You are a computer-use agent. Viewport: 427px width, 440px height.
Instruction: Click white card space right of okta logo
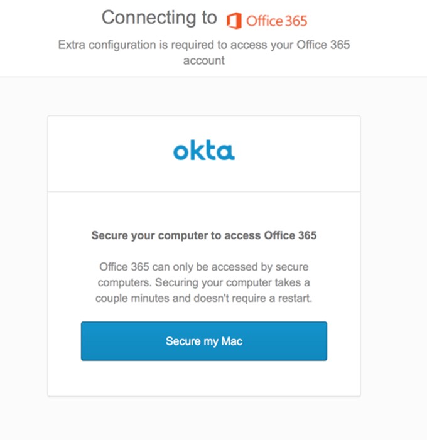(301, 153)
